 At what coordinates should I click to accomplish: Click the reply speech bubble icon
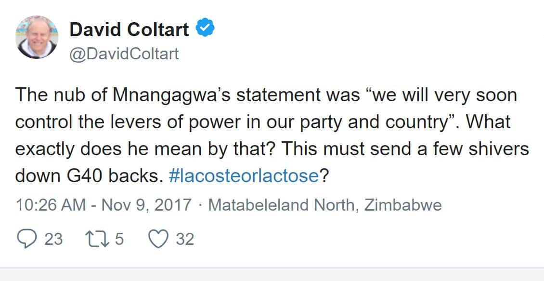pos(26,239)
